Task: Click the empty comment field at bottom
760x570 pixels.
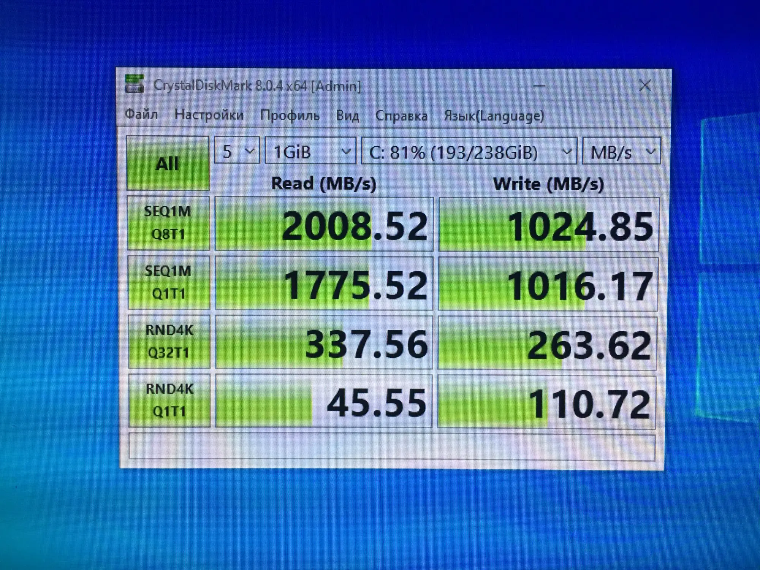Action: (391, 446)
